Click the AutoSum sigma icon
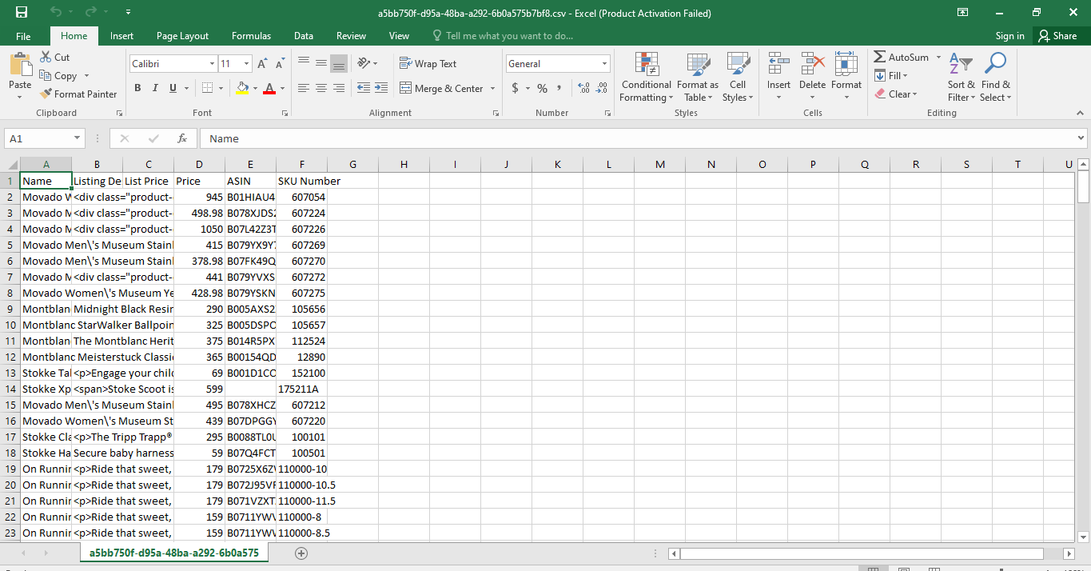 pyautogui.click(x=880, y=58)
